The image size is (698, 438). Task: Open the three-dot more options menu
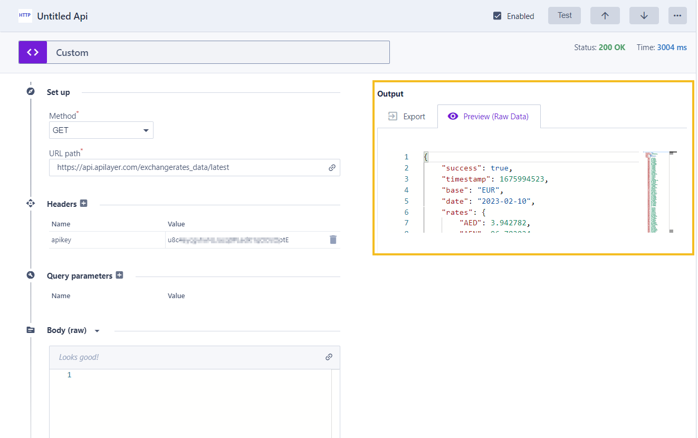[677, 16]
